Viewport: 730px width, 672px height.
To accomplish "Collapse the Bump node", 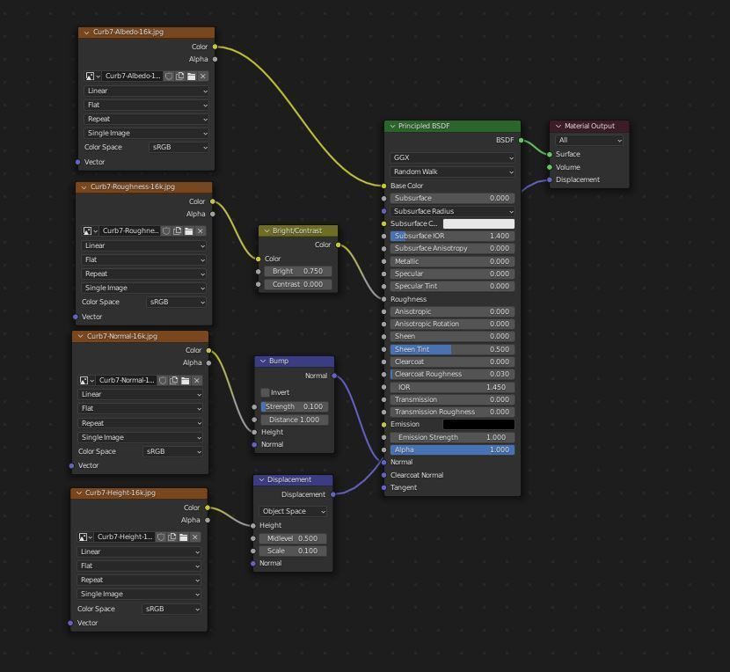I will click(263, 362).
